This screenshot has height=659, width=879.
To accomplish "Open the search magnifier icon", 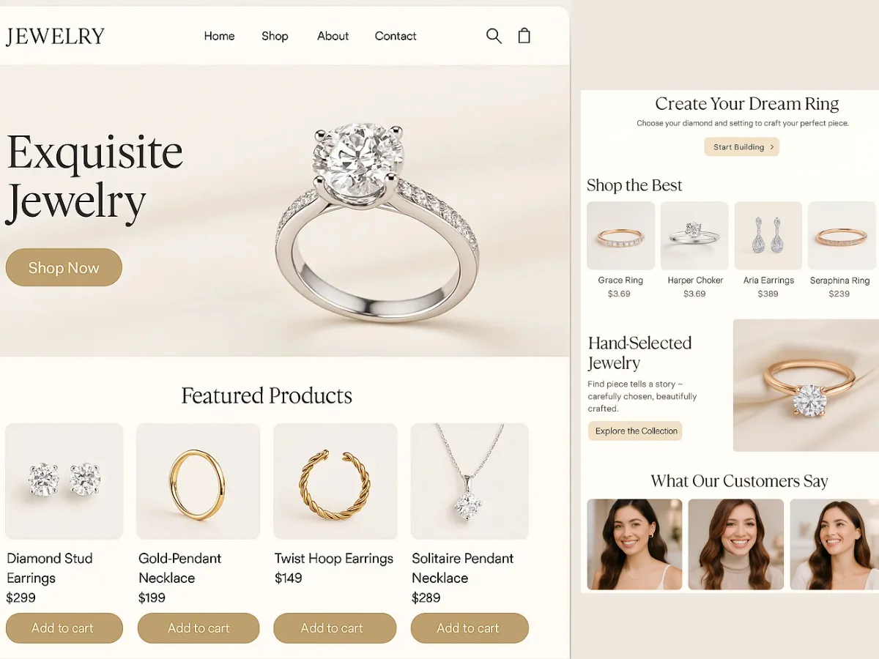I will 494,36.
